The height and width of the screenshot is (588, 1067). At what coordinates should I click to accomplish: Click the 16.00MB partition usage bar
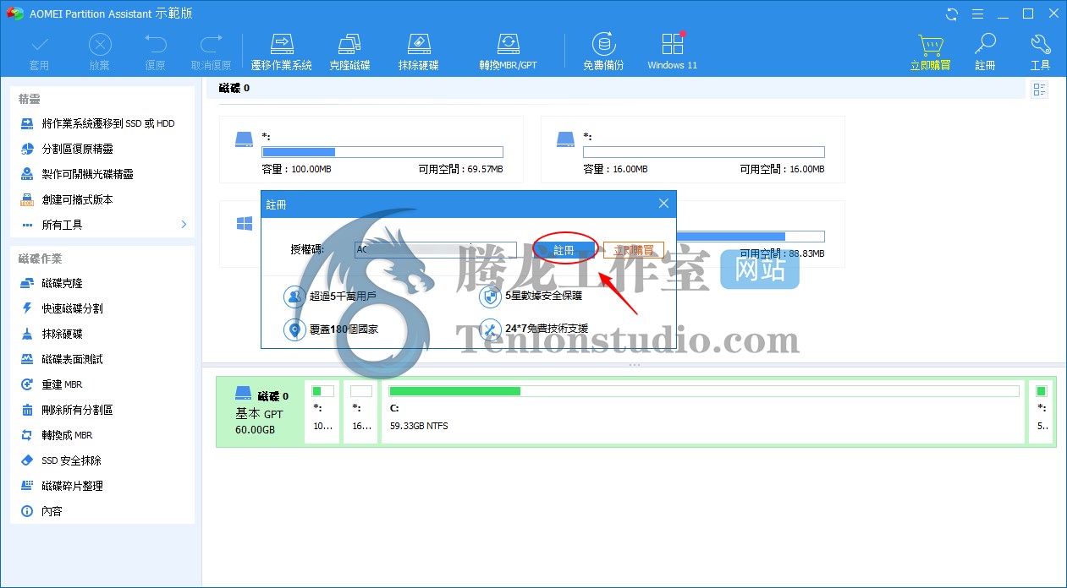[704, 152]
